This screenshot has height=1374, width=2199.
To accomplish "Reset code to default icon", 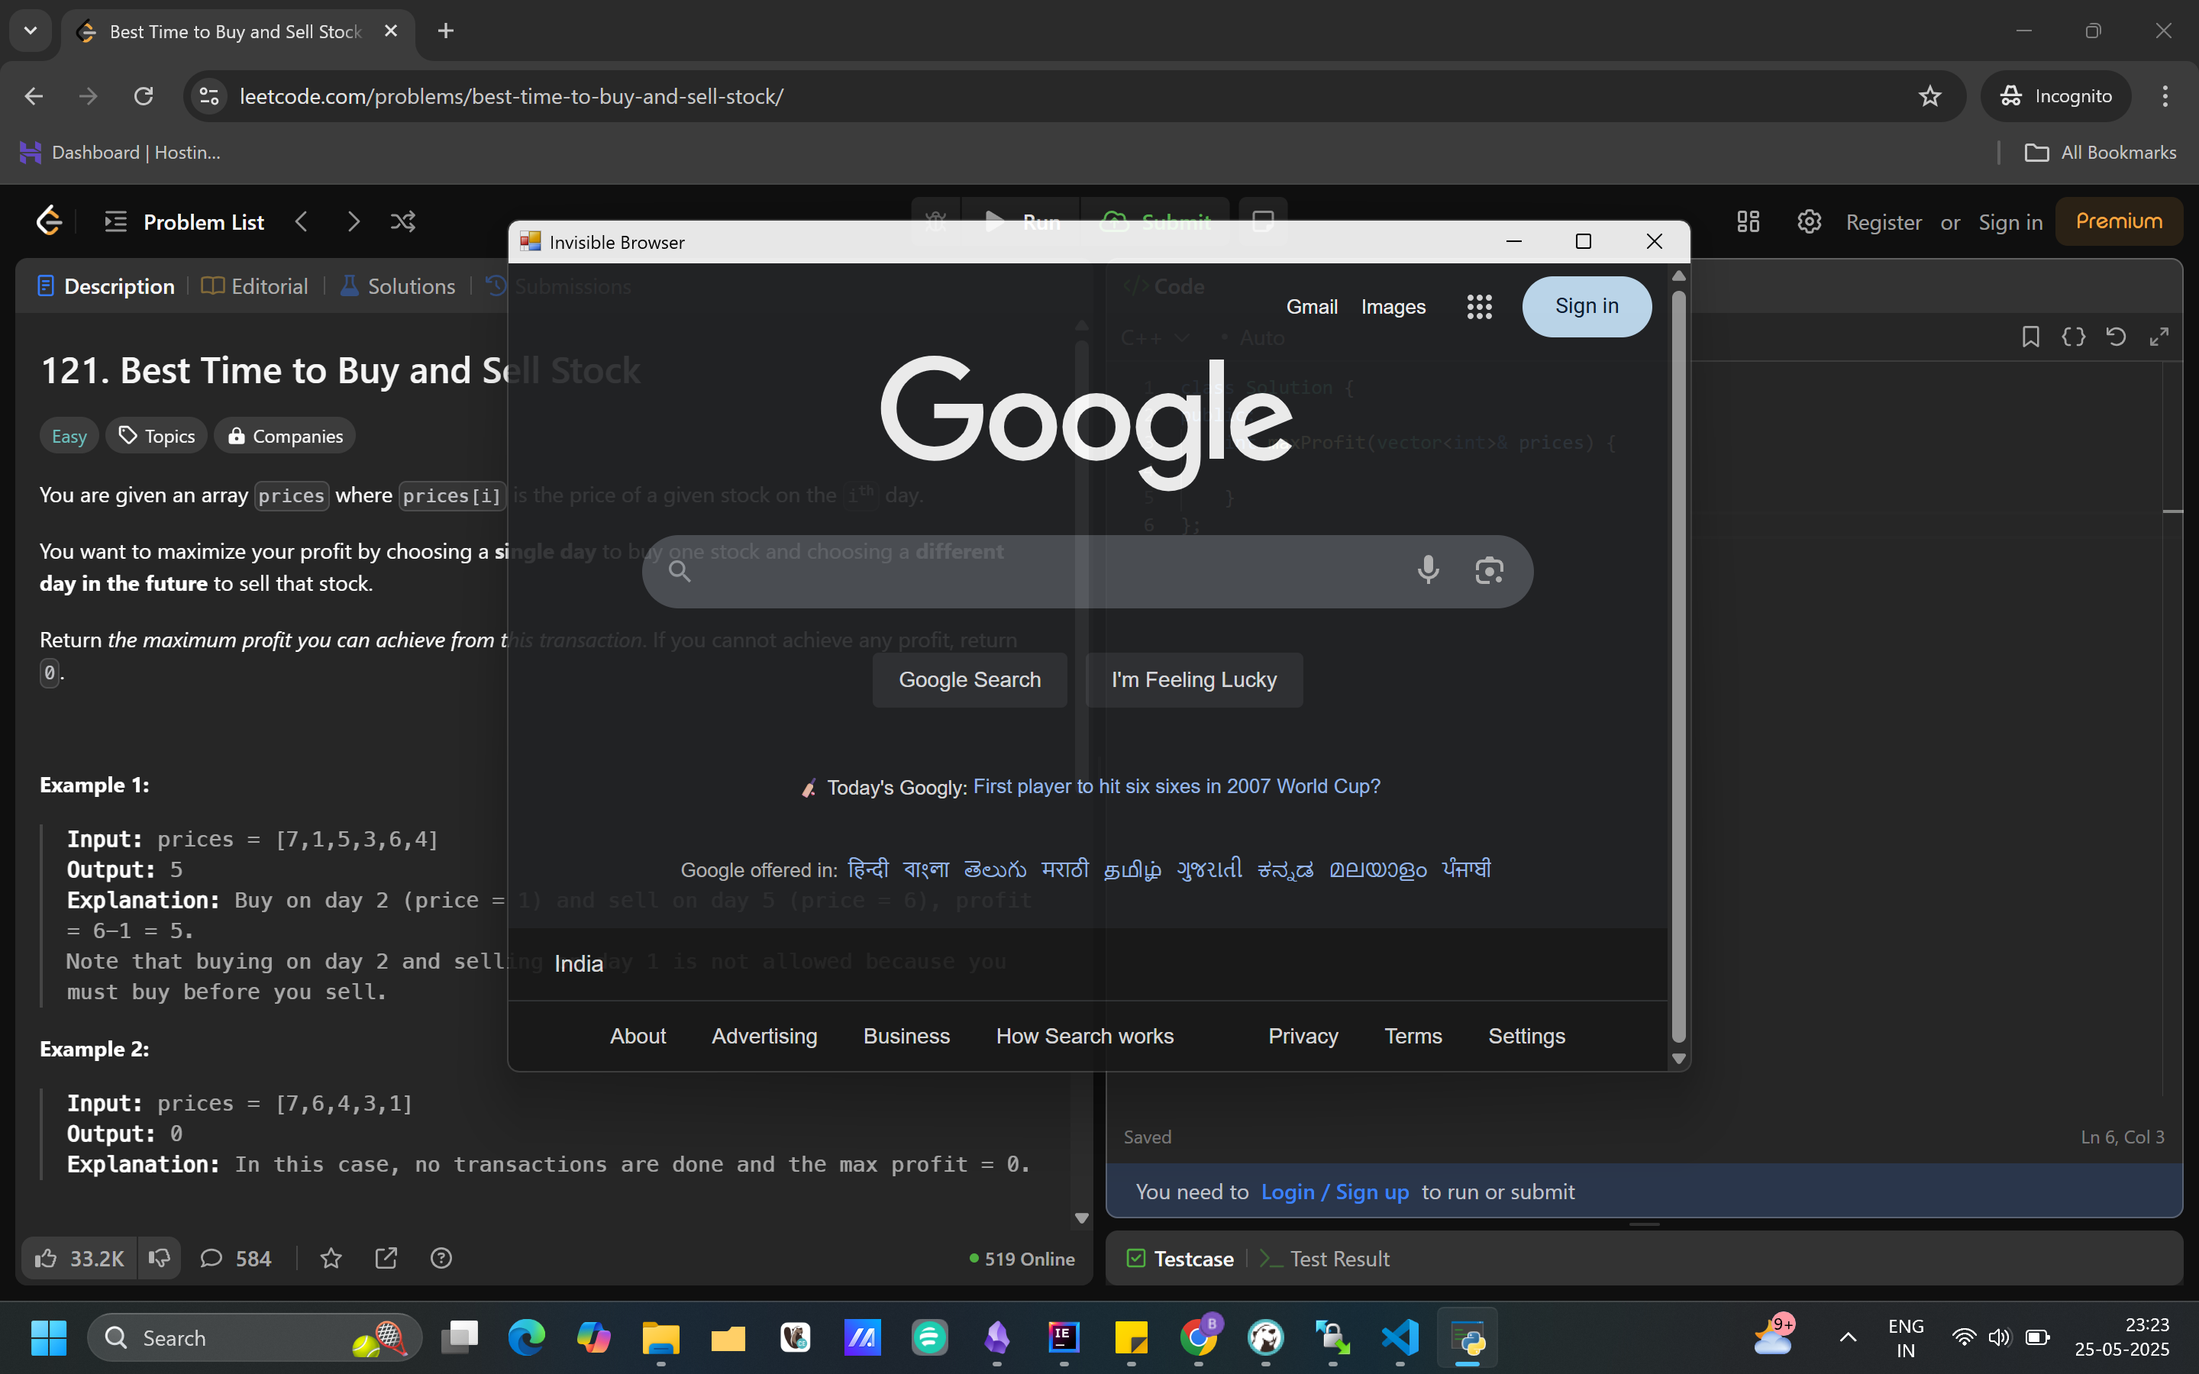I will (x=2117, y=337).
